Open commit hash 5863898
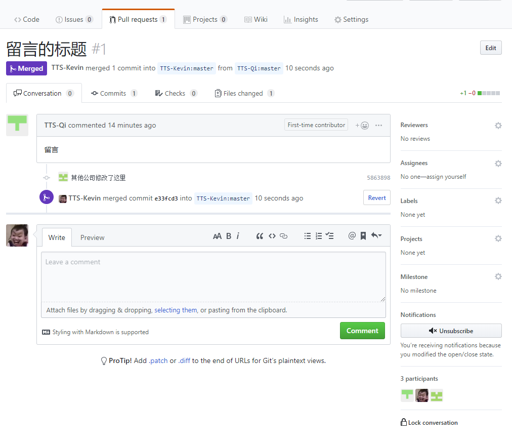 click(x=378, y=178)
